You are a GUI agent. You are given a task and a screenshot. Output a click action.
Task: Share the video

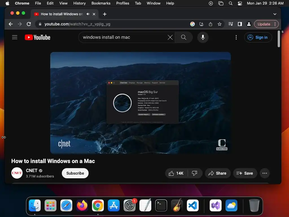coord(218,173)
